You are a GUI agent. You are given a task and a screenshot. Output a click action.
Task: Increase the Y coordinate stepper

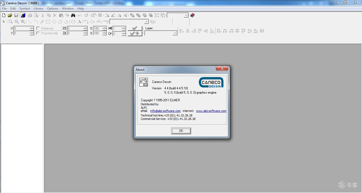click(32, 32)
